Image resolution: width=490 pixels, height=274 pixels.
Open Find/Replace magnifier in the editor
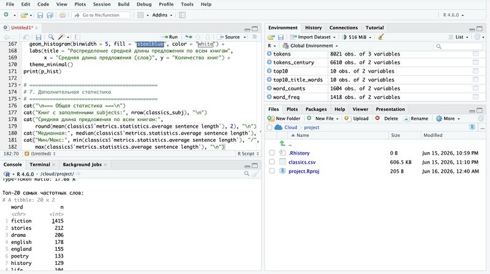(51, 37)
